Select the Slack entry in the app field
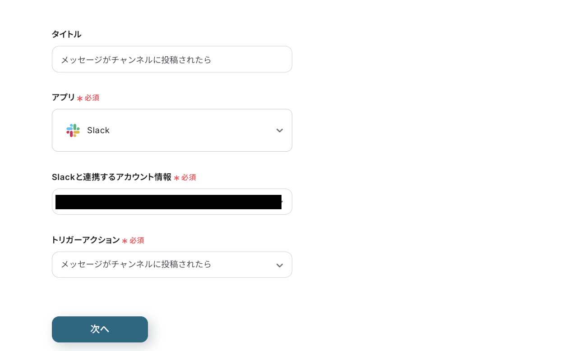 [x=98, y=130]
